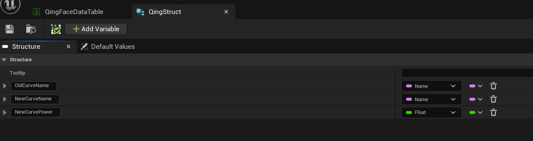The image size is (533, 141).
Task: Open container type selector for OldCurveName
Action: coord(476,86)
